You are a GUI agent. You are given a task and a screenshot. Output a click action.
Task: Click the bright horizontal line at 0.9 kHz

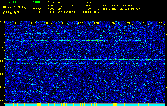(85, 60)
